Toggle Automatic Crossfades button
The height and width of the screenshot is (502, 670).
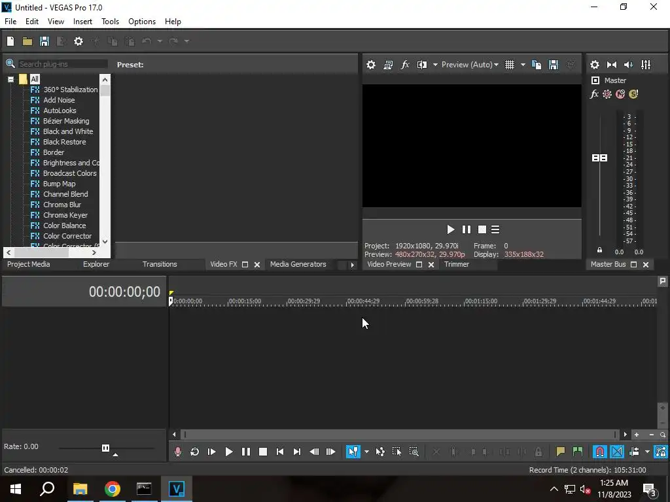point(616,452)
